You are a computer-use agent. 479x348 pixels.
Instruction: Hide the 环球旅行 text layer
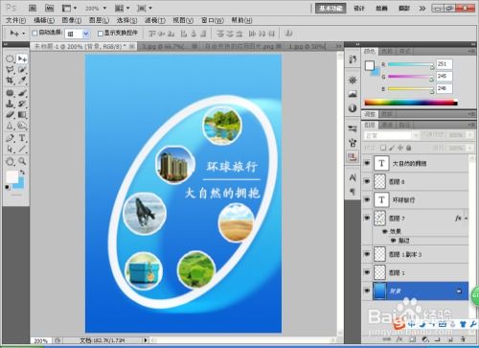[367, 199]
